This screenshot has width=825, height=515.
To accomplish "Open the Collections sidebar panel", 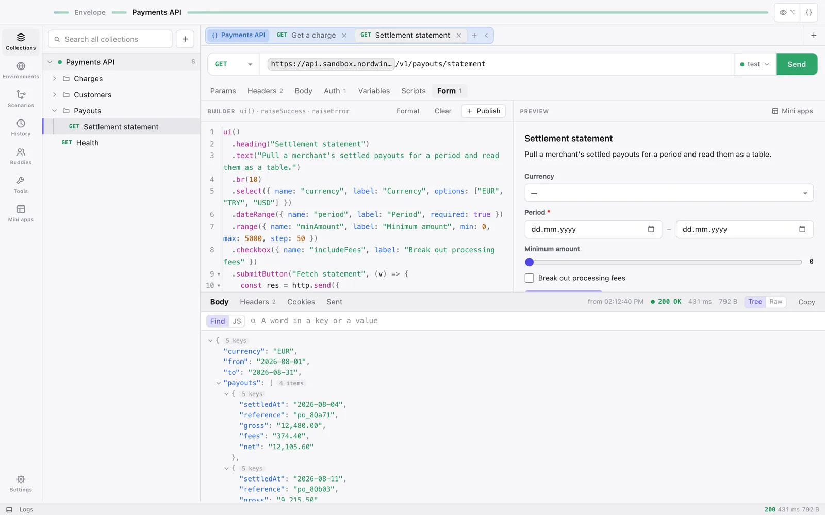I will [x=21, y=42].
